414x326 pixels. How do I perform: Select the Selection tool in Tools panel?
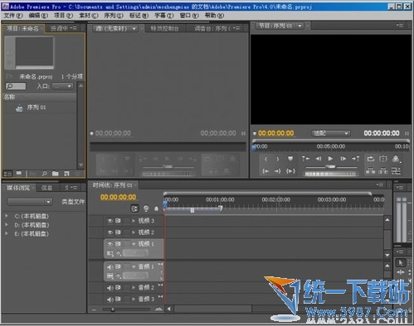coord(400,263)
